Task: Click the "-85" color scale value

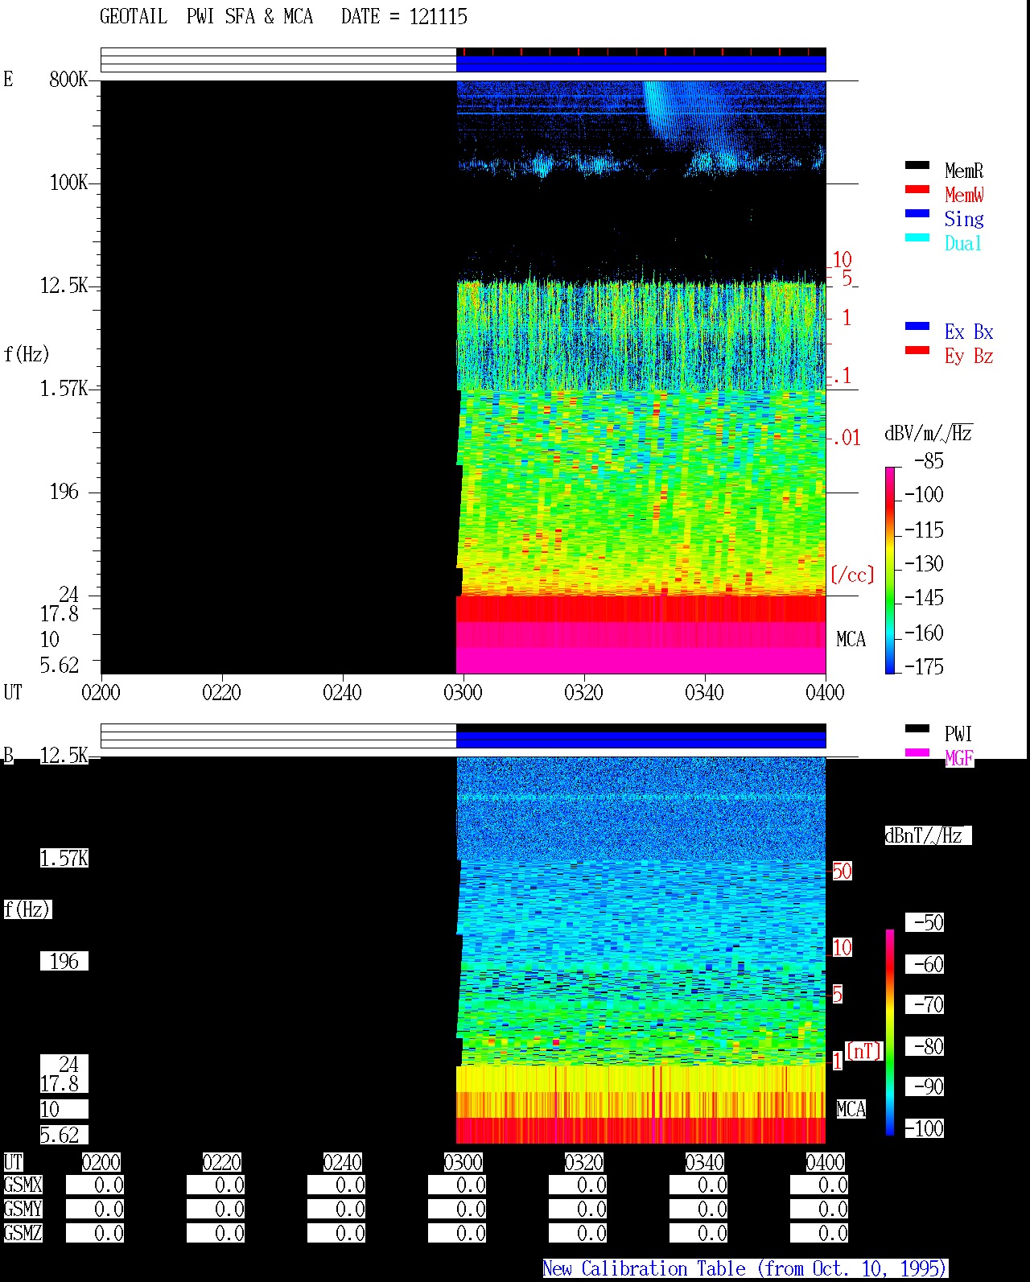Action: pyautogui.click(x=929, y=461)
